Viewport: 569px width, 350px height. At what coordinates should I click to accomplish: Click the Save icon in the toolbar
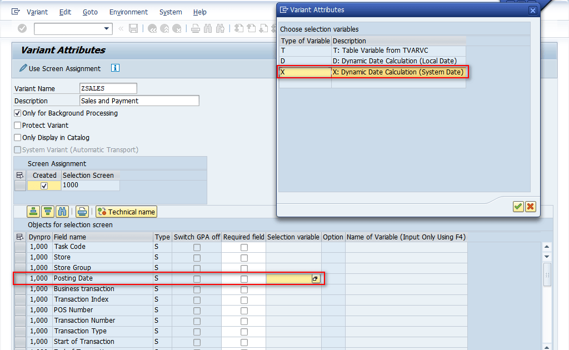133,28
